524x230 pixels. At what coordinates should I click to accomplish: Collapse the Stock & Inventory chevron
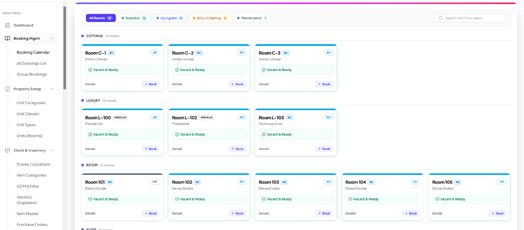tap(52, 150)
